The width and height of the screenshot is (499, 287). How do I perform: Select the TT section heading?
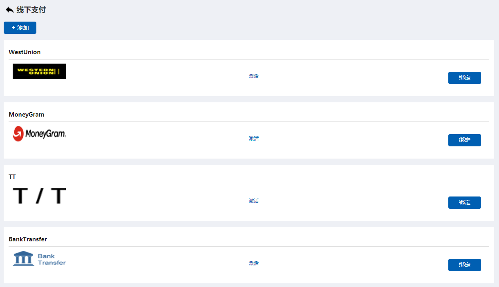12,177
